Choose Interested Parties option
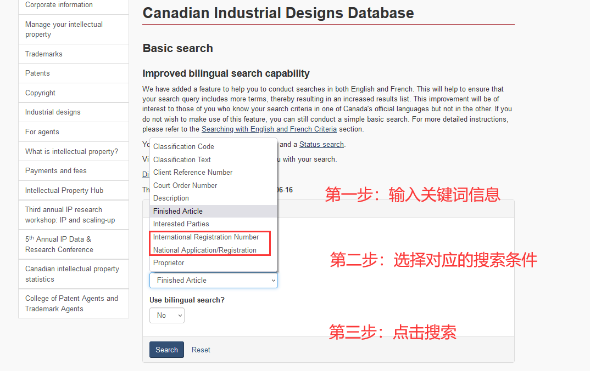The height and width of the screenshot is (371, 590). [x=181, y=224]
